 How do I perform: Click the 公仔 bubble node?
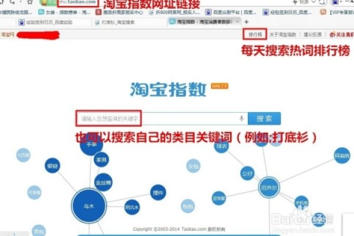click(x=247, y=173)
